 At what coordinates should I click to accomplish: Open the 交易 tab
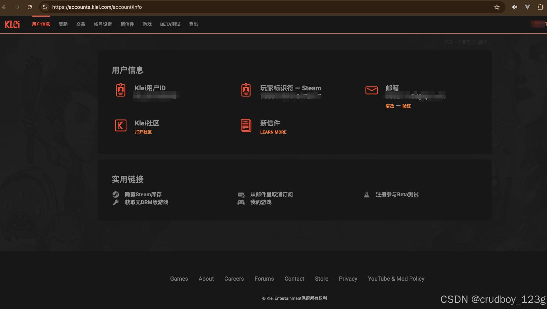[x=81, y=24]
